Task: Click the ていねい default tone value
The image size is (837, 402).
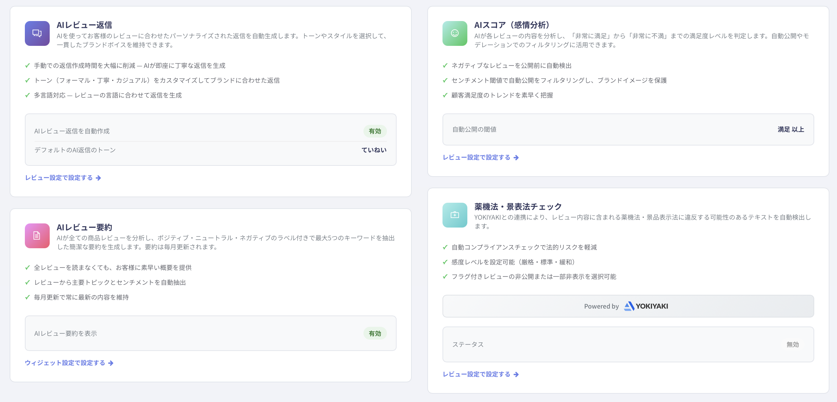Action: point(374,150)
